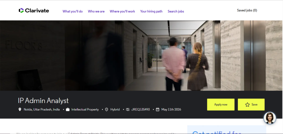Screen dimensions: 283x134
Task: Click the calendar icon beside May 11th 2026
Action: 158,110
